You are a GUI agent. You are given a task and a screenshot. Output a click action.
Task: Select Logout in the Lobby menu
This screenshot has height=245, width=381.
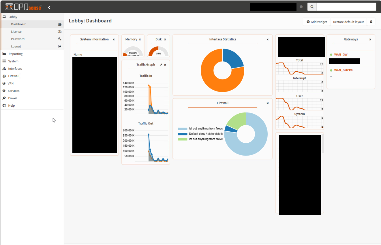click(x=16, y=46)
